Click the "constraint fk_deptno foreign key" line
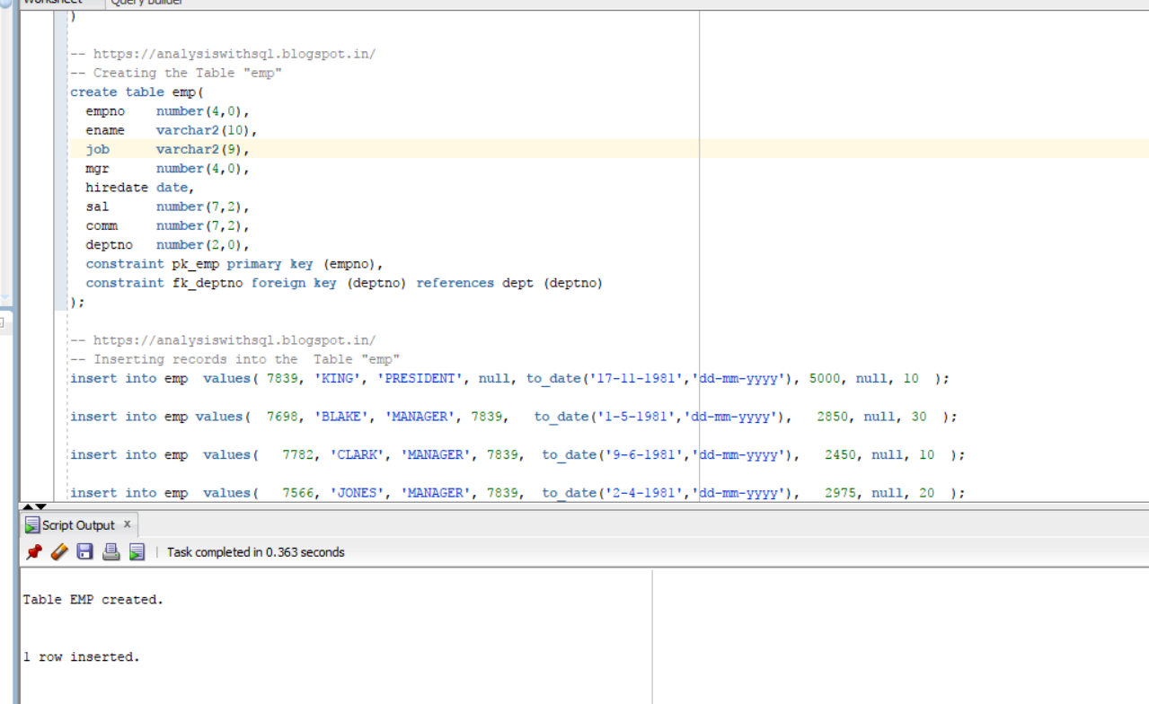 coord(344,283)
